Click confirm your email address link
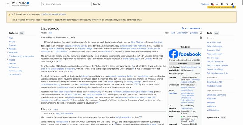This screenshot has width=243, height=125. 54,14
